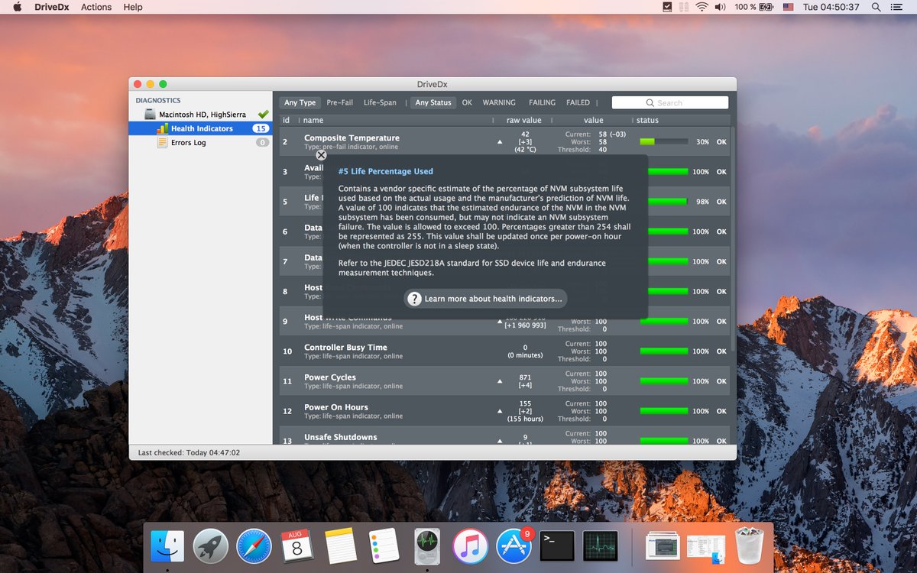This screenshot has height=573, width=917.
Task: Open the DriveDx menu
Action: [x=52, y=7]
